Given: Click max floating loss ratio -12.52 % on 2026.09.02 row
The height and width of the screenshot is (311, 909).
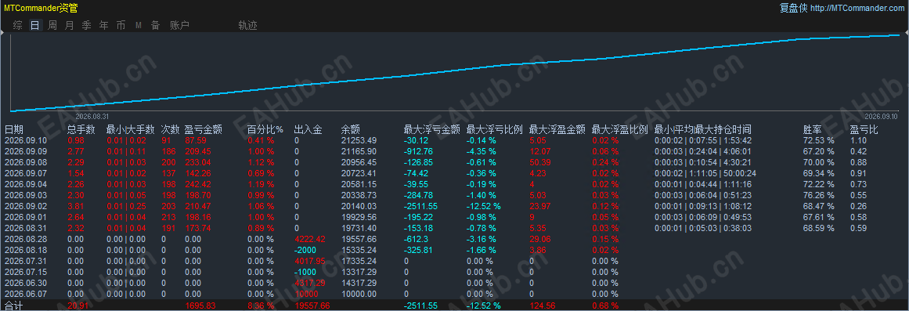Looking at the screenshot, I should (x=484, y=206).
